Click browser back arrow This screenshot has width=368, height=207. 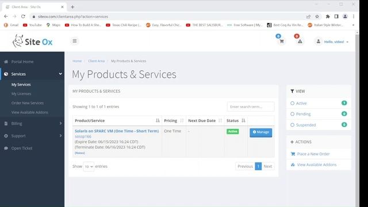coord(6,17)
